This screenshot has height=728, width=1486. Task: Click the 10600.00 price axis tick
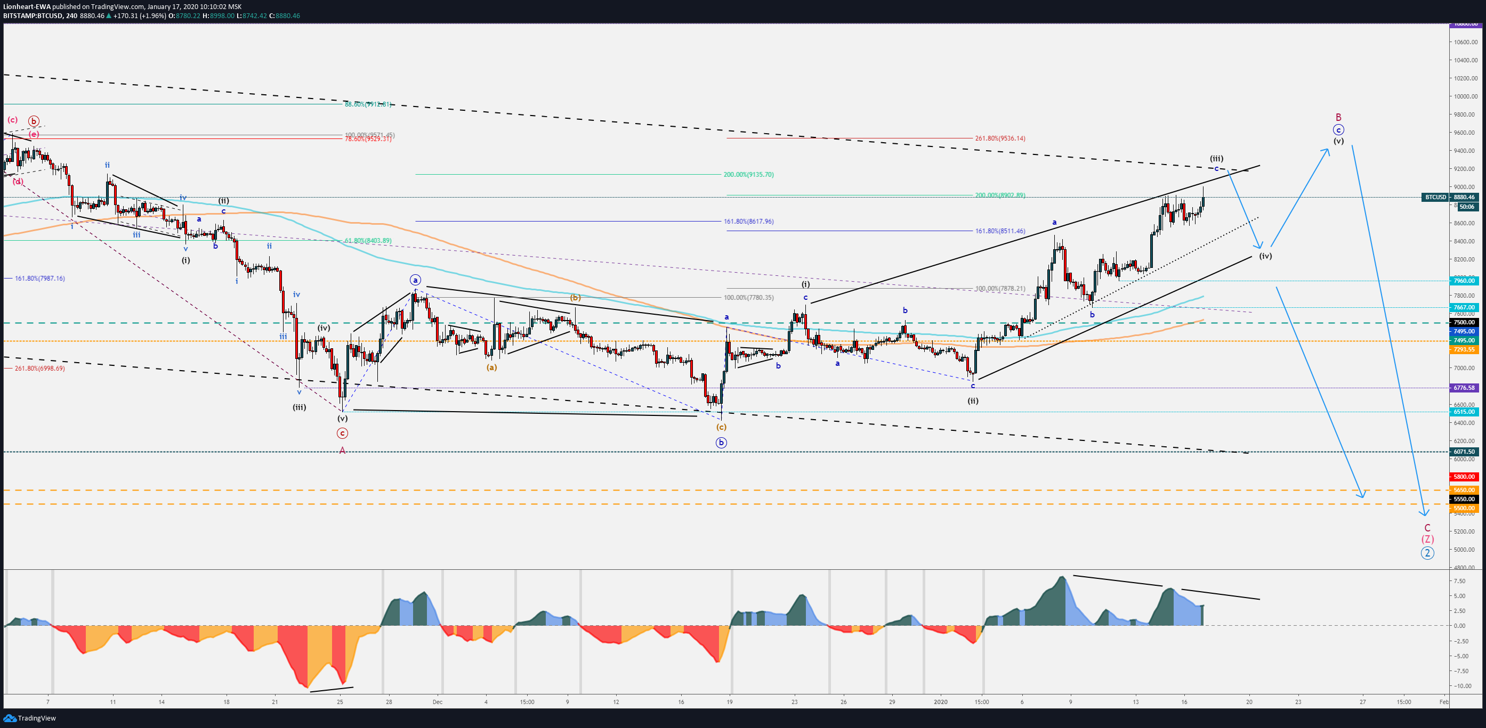(x=1465, y=42)
